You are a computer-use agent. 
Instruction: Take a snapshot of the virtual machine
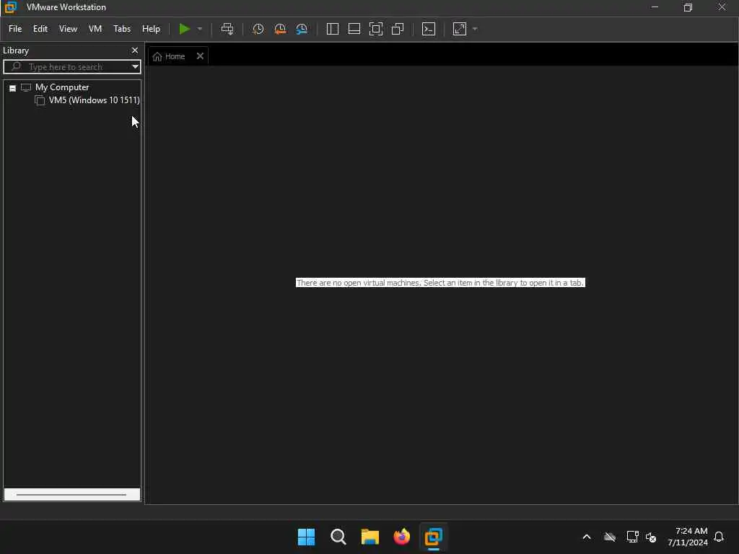[258, 29]
